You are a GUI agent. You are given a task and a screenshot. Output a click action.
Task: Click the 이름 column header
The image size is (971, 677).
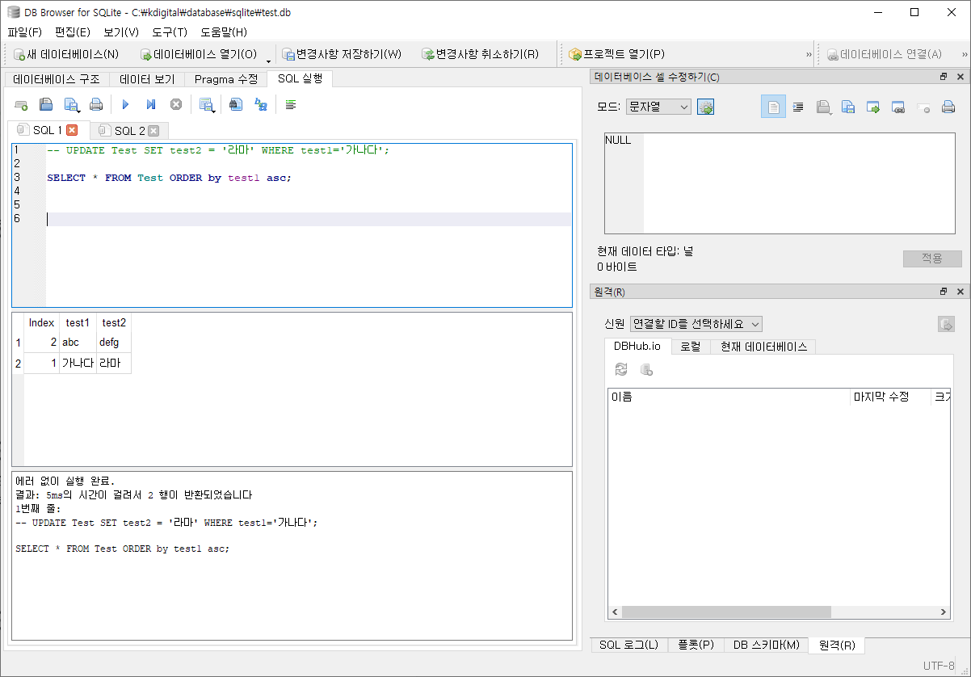(729, 397)
